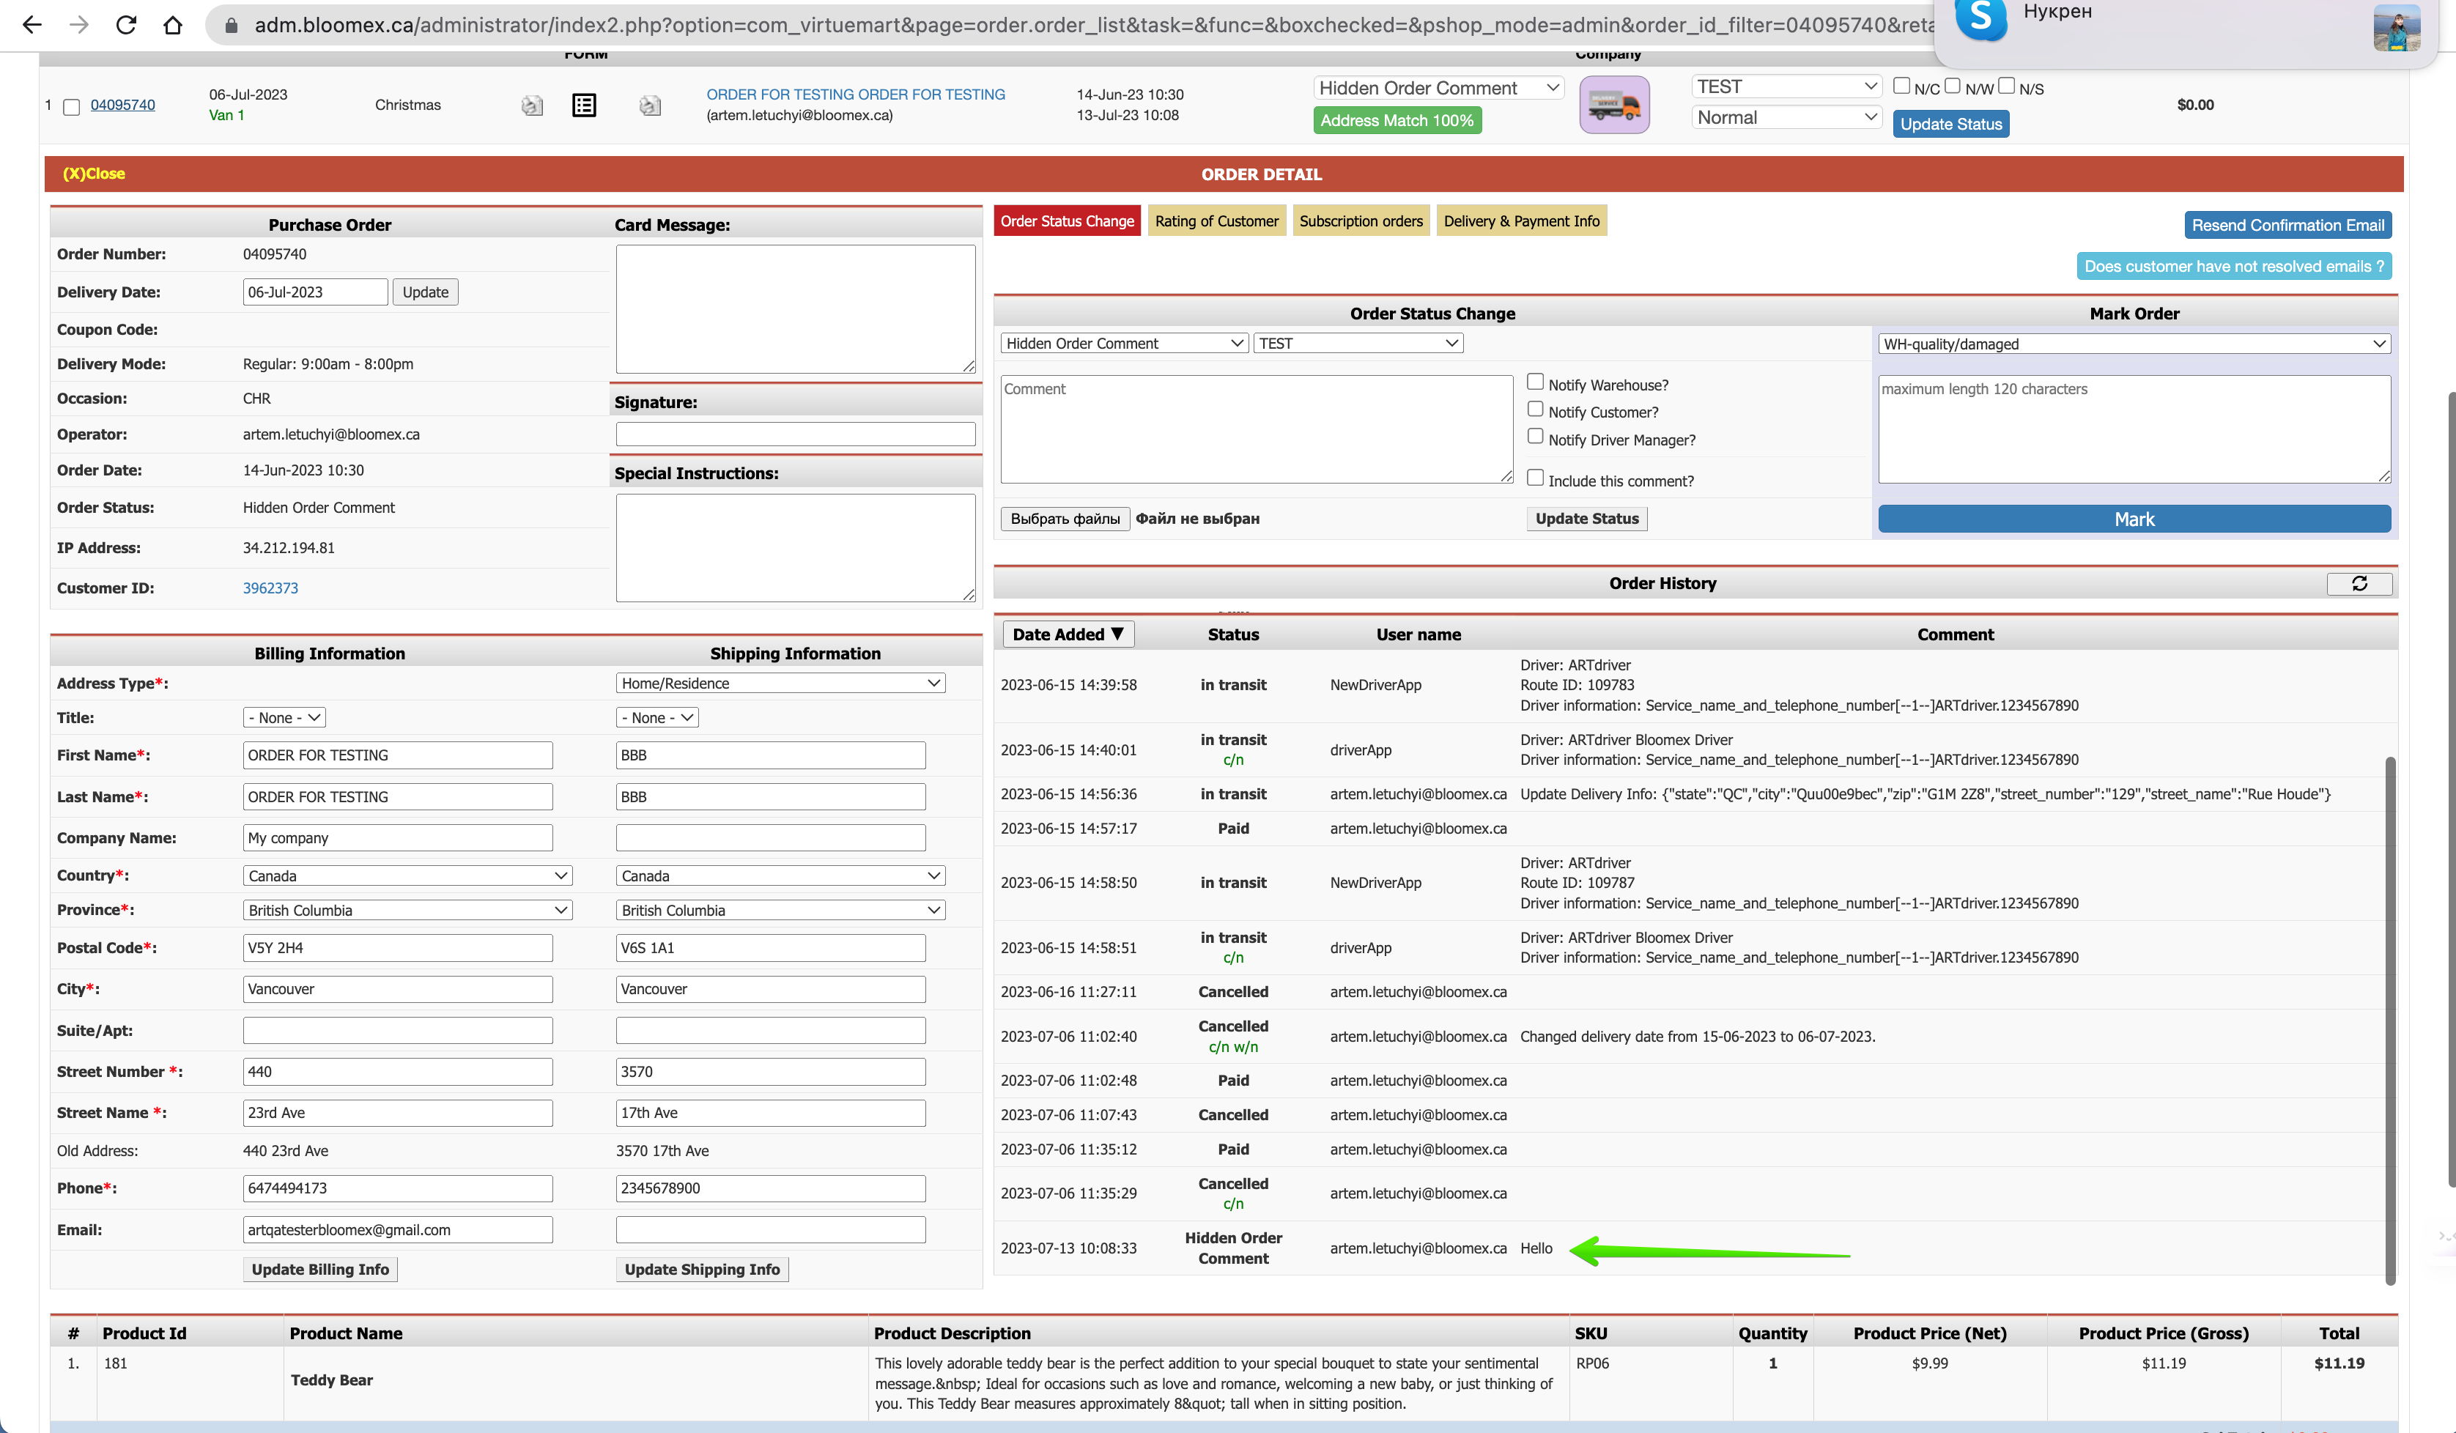Open the Skype notification avatar photo

click(2397, 27)
